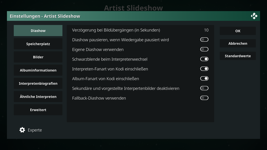Click the settings level gear icon
The height and width of the screenshot is (150, 267).
tap(22, 130)
